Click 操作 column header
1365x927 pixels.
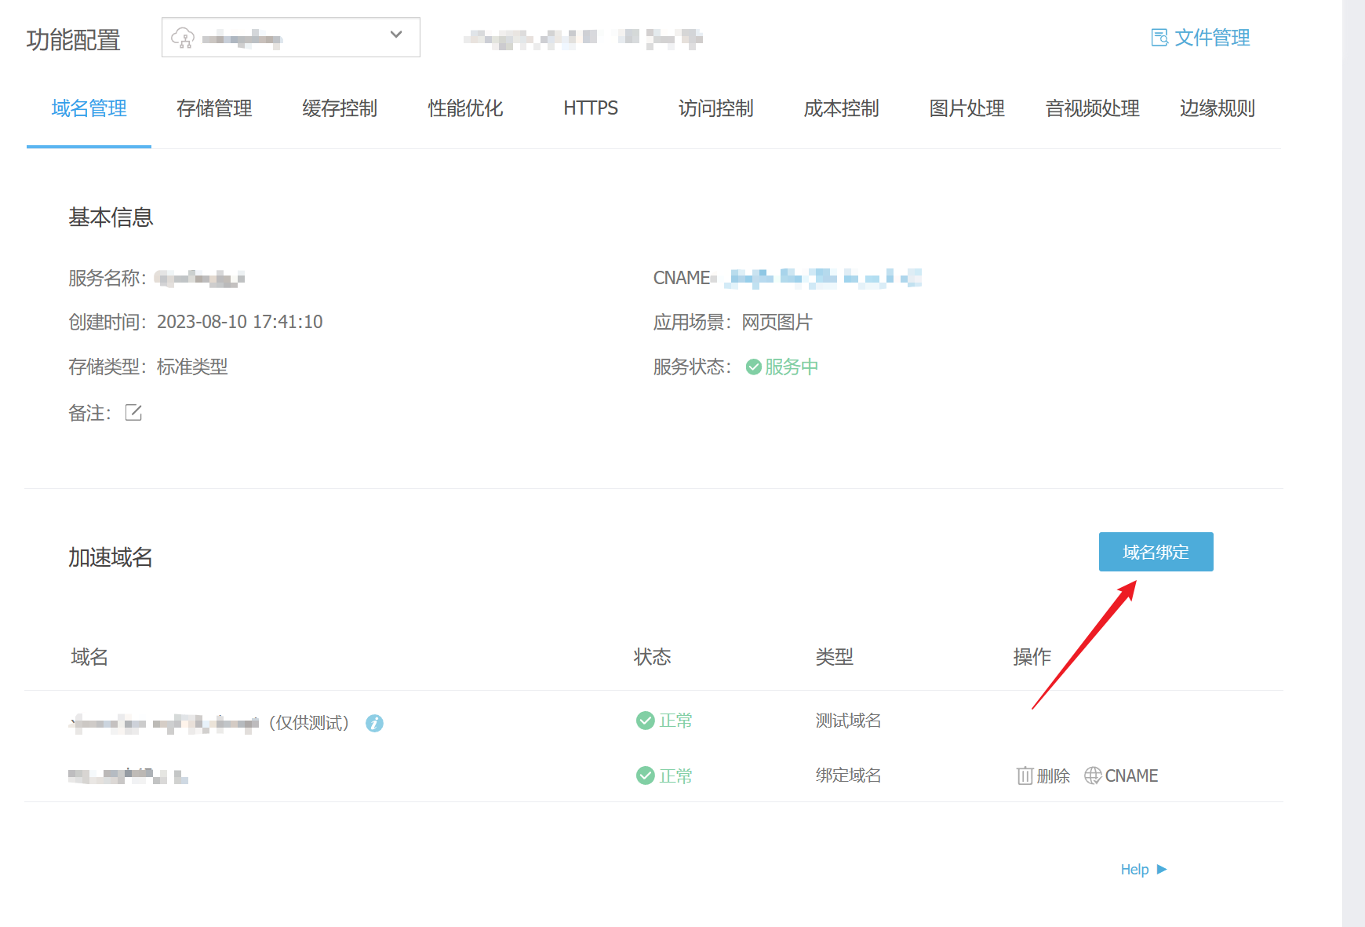click(x=1032, y=657)
